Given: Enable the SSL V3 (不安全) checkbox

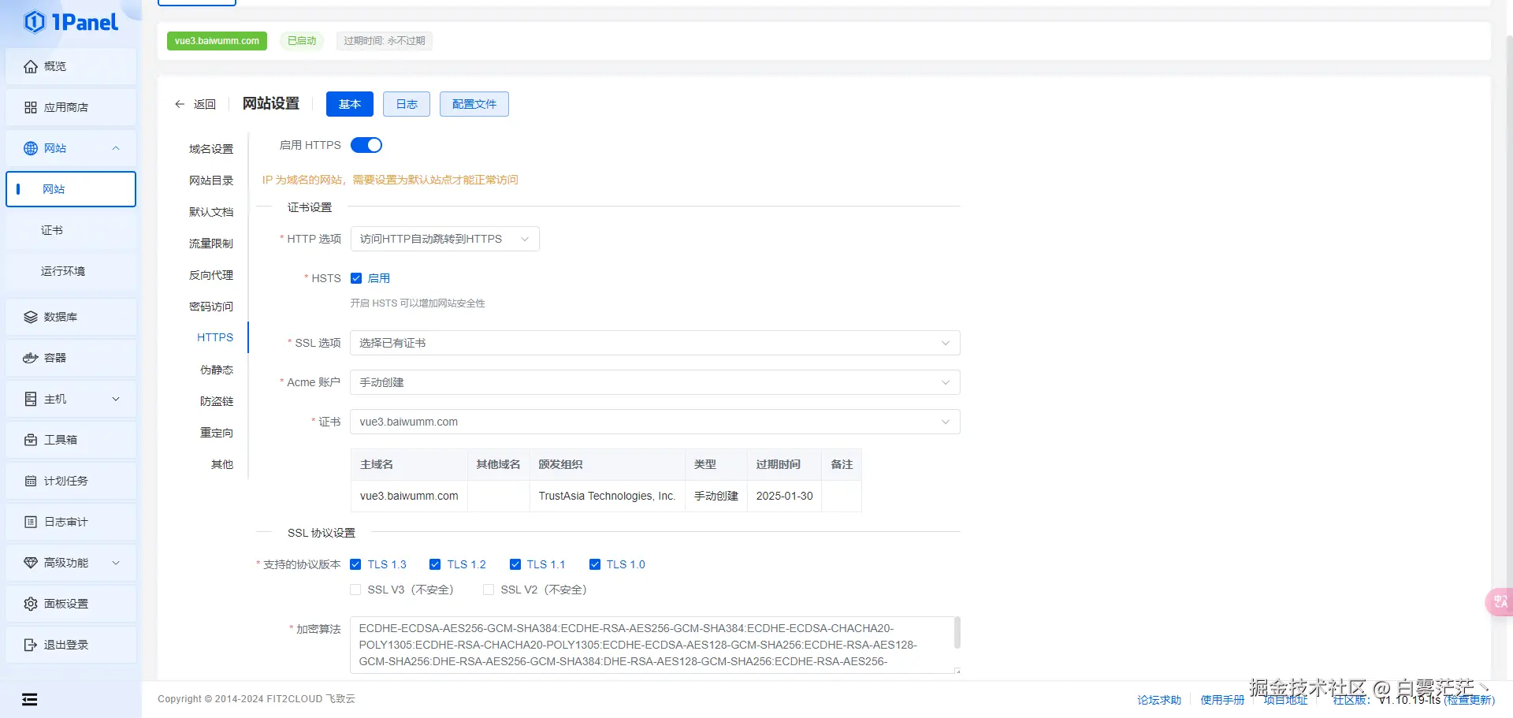Looking at the screenshot, I should [x=355, y=590].
